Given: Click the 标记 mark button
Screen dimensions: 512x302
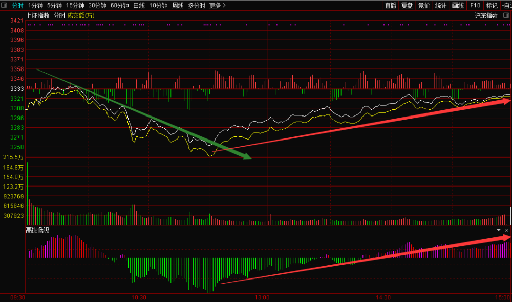Looking at the screenshot, I should [x=492, y=5].
